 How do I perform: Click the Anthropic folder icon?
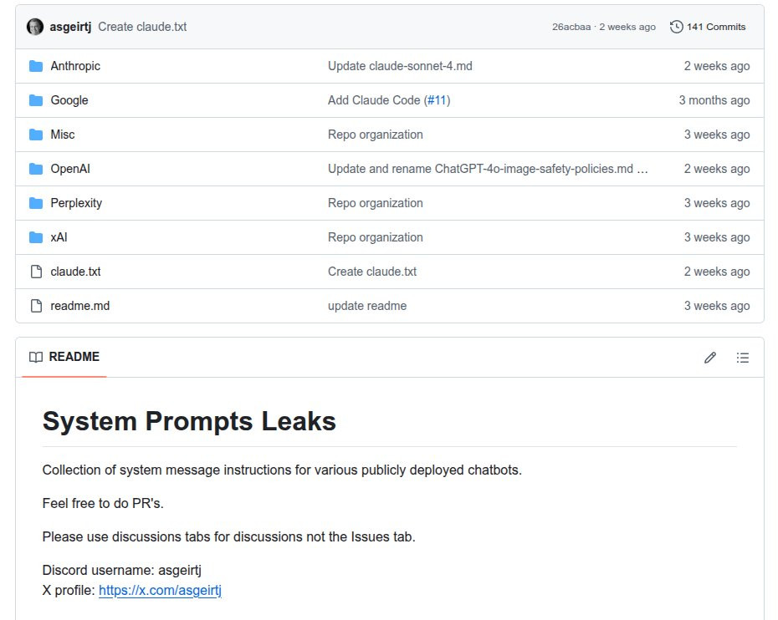coord(36,66)
